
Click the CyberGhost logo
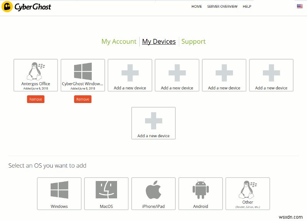26,7
